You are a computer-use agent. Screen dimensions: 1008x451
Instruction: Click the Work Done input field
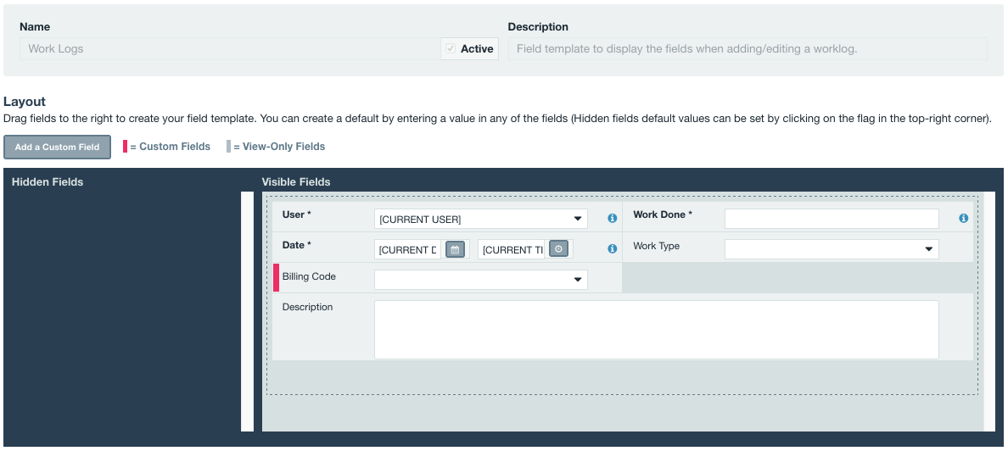point(832,219)
